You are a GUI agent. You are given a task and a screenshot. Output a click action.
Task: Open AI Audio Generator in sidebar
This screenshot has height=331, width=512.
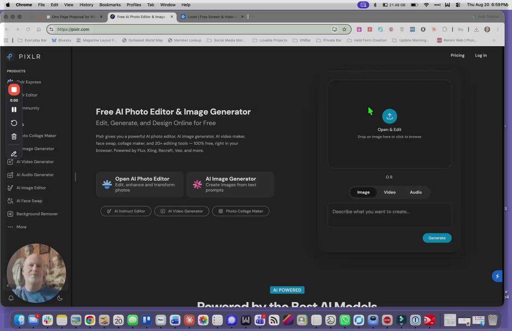click(x=30, y=175)
